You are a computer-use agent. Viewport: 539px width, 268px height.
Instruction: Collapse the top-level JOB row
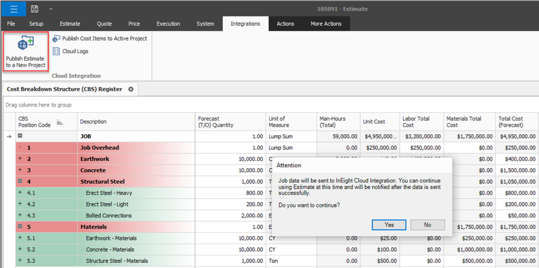click(x=20, y=136)
